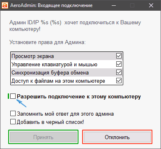Uncheck the Просмотр экрана permission checkbox
161x149 pixels.
pyautogui.click(x=119, y=56)
